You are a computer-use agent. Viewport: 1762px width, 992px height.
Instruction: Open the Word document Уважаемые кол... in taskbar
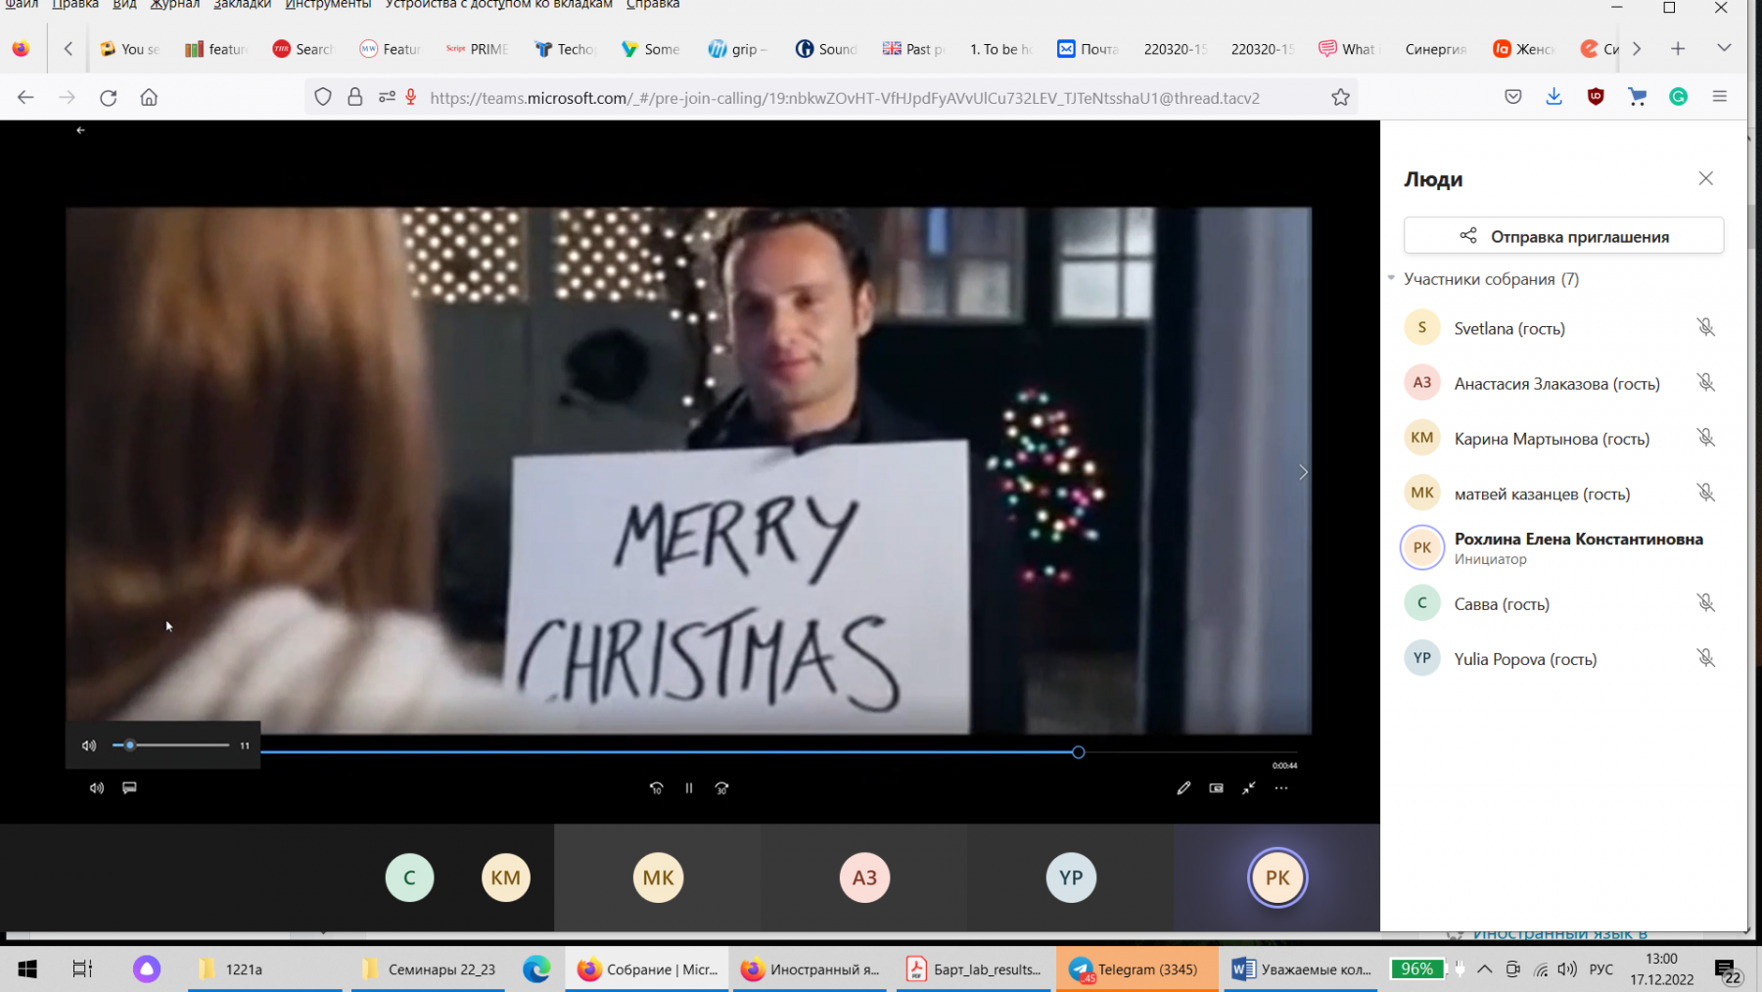pyautogui.click(x=1302, y=968)
